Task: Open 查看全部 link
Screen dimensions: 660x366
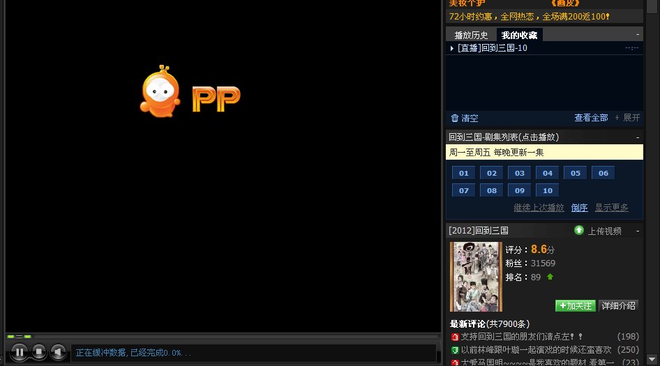Action: click(591, 118)
